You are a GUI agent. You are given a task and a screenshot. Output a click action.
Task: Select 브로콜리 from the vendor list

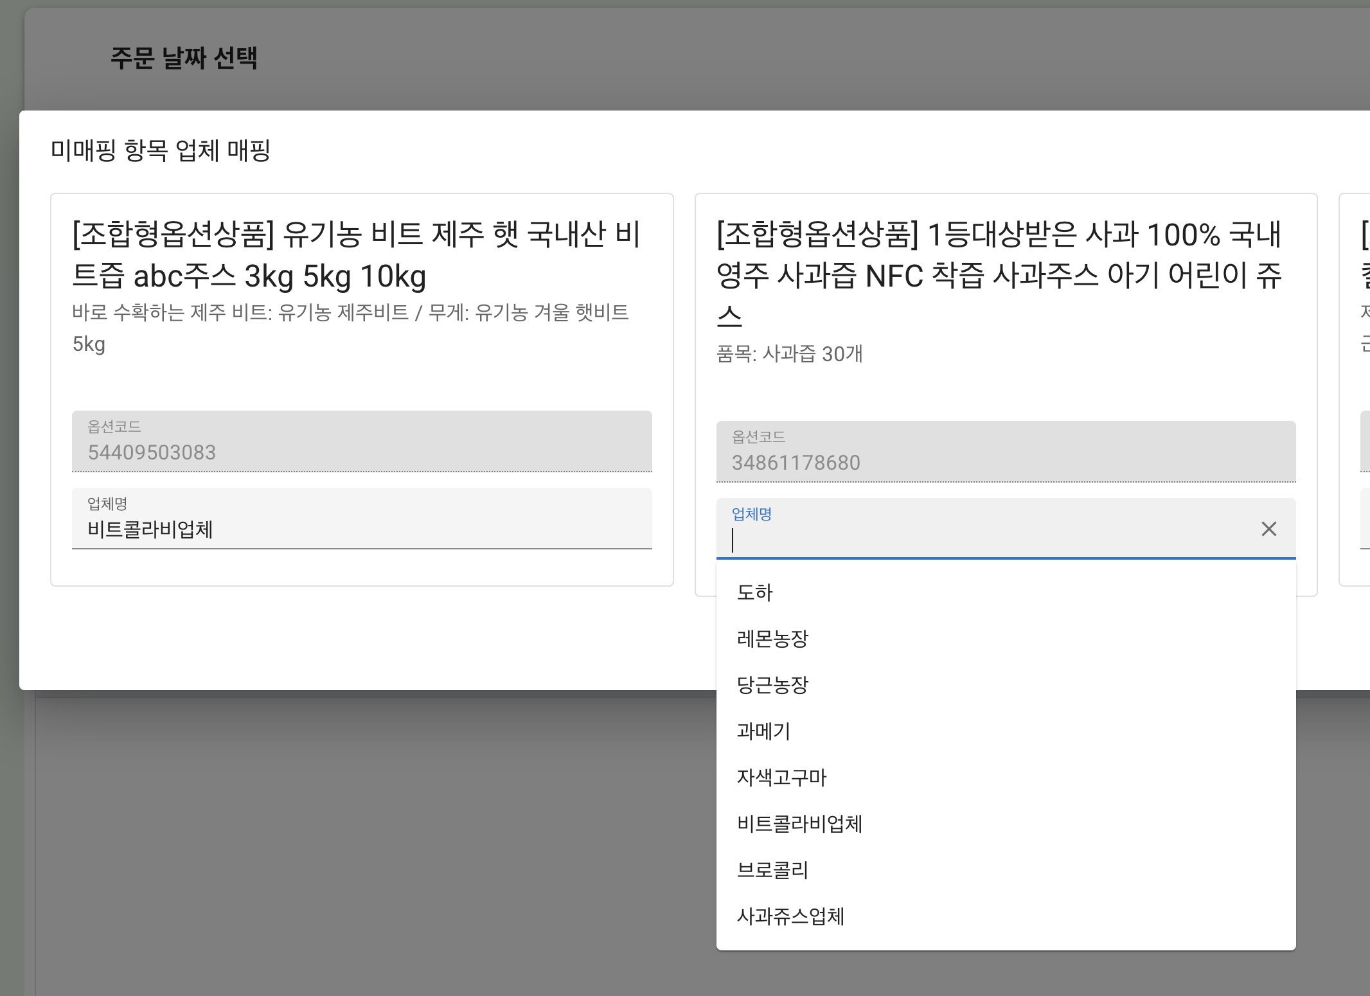772,870
